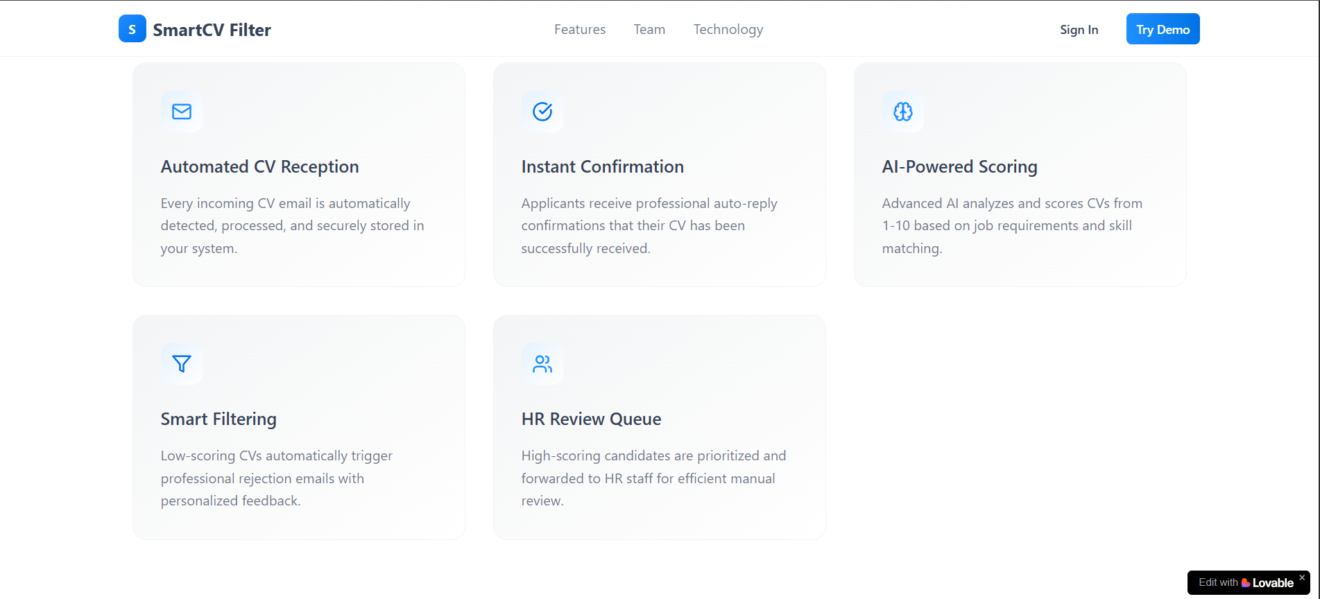Select the Automated CV Reception heading

click(260, 166)
